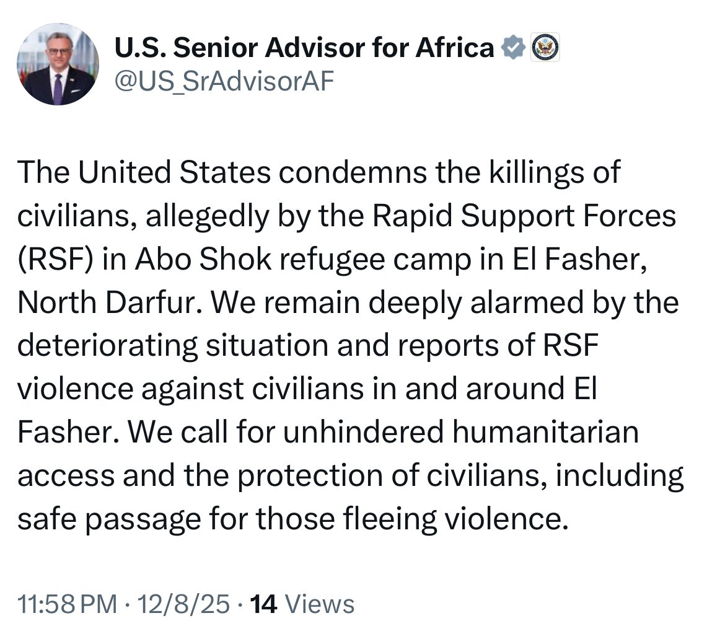Image resolution: width=725 pixels, height=626 pixels.
Task: Click "Rapid Support Forces" in the post text
Action: (521, 216)
